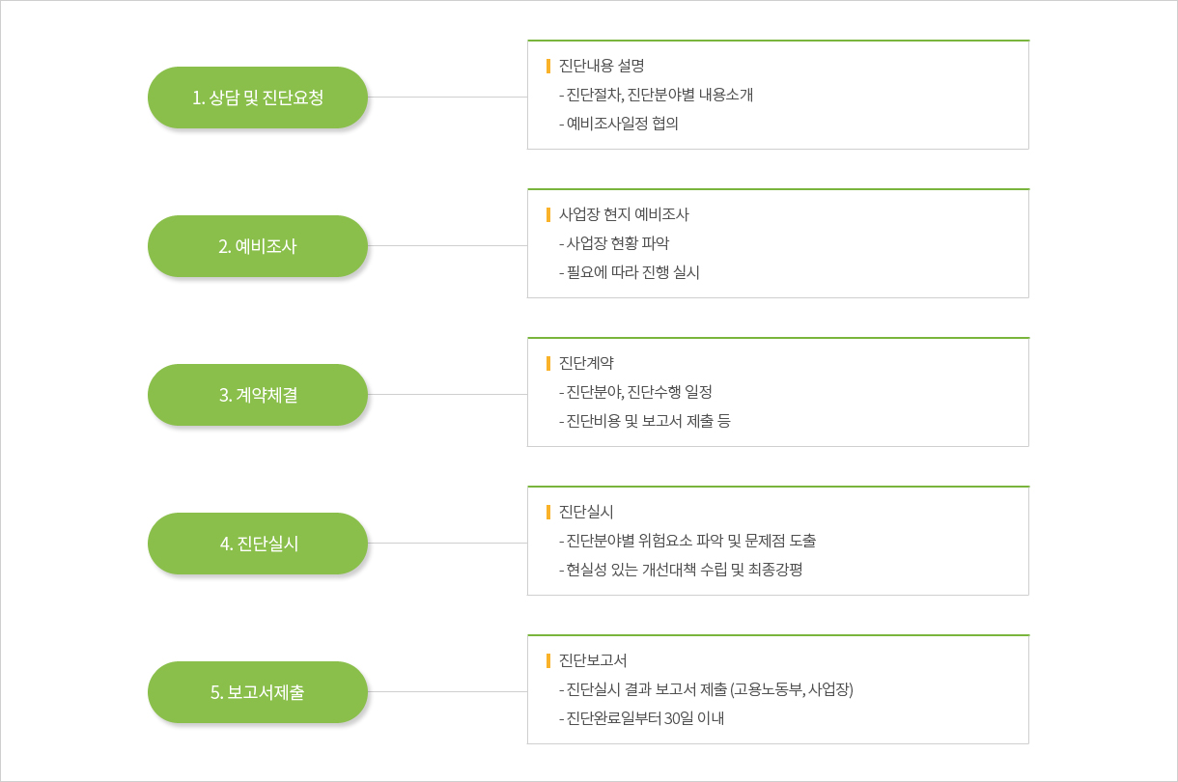Screen dimensions: 1178x782
Task: Select the '5. 보고서제출' step pill
Action: tap(258, 692)
